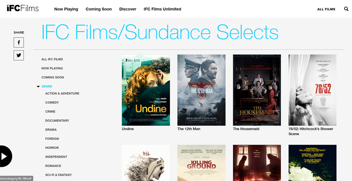This screenshot has height=181, width=352.
Task: Choose the Action & Adventure genre
Action: pyautogui.click(x=62, y=93)
